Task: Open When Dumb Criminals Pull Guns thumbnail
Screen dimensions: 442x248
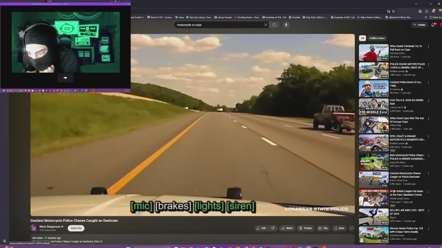Action: [373, 52]
